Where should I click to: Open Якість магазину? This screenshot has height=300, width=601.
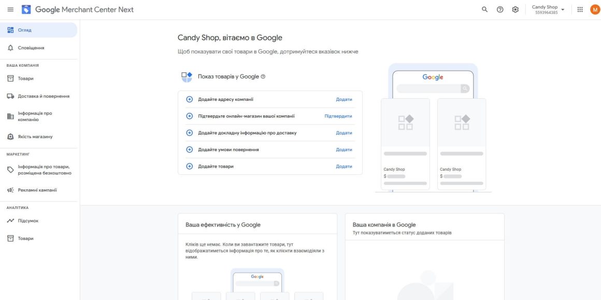click(x=38, y=137)
